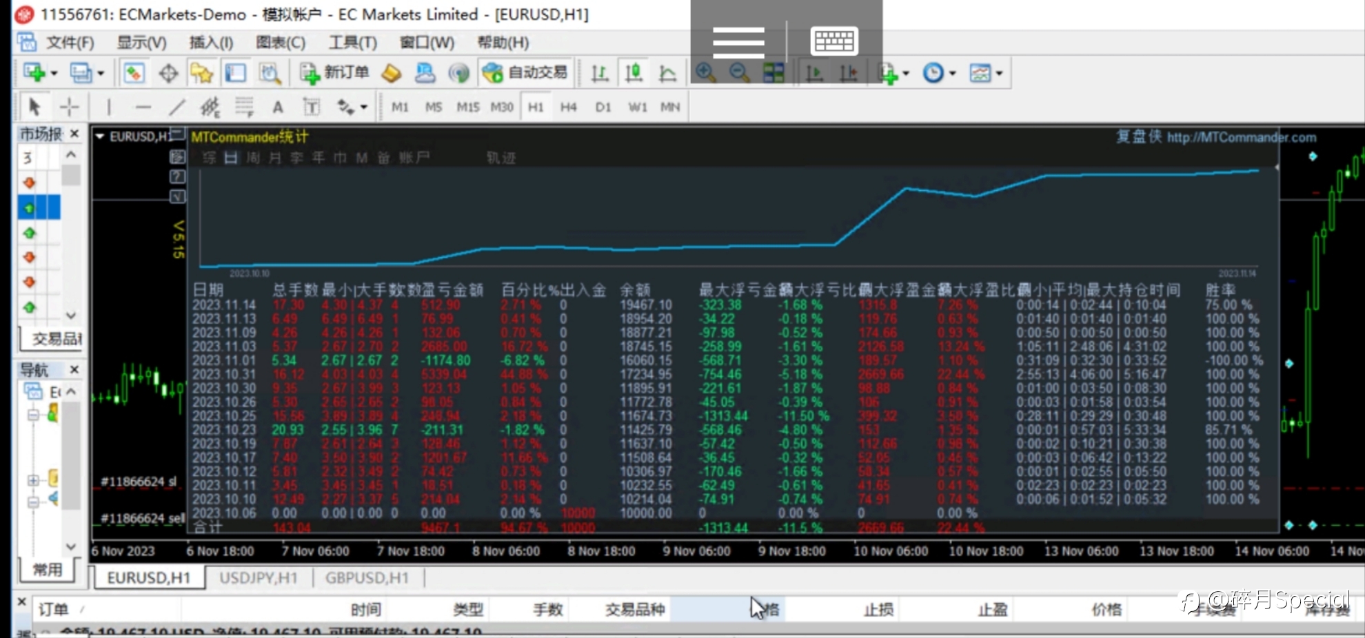Click the on-screen keyboard overlay icon
The height and width of the screenshot is (638, 1365).
click(x=834, y=41)
